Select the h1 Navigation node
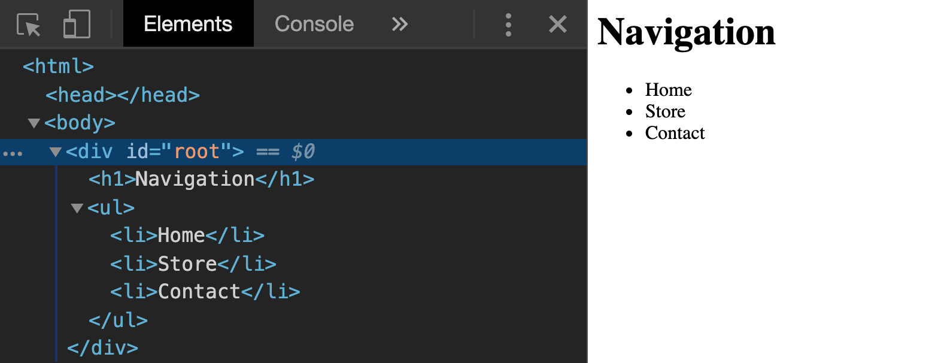 201,179
